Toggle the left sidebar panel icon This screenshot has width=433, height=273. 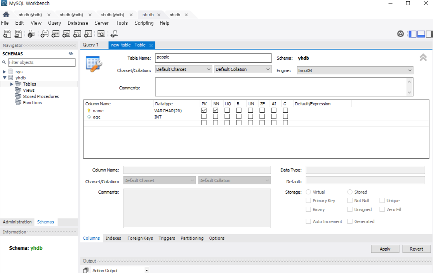[412, 34]
